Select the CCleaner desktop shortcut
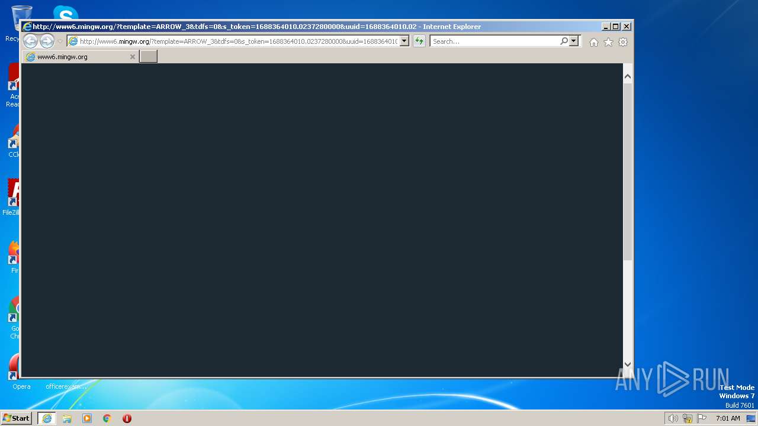 tap(14, 140)
